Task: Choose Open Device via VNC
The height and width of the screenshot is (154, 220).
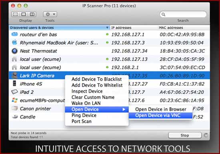Action: [160, 116]
